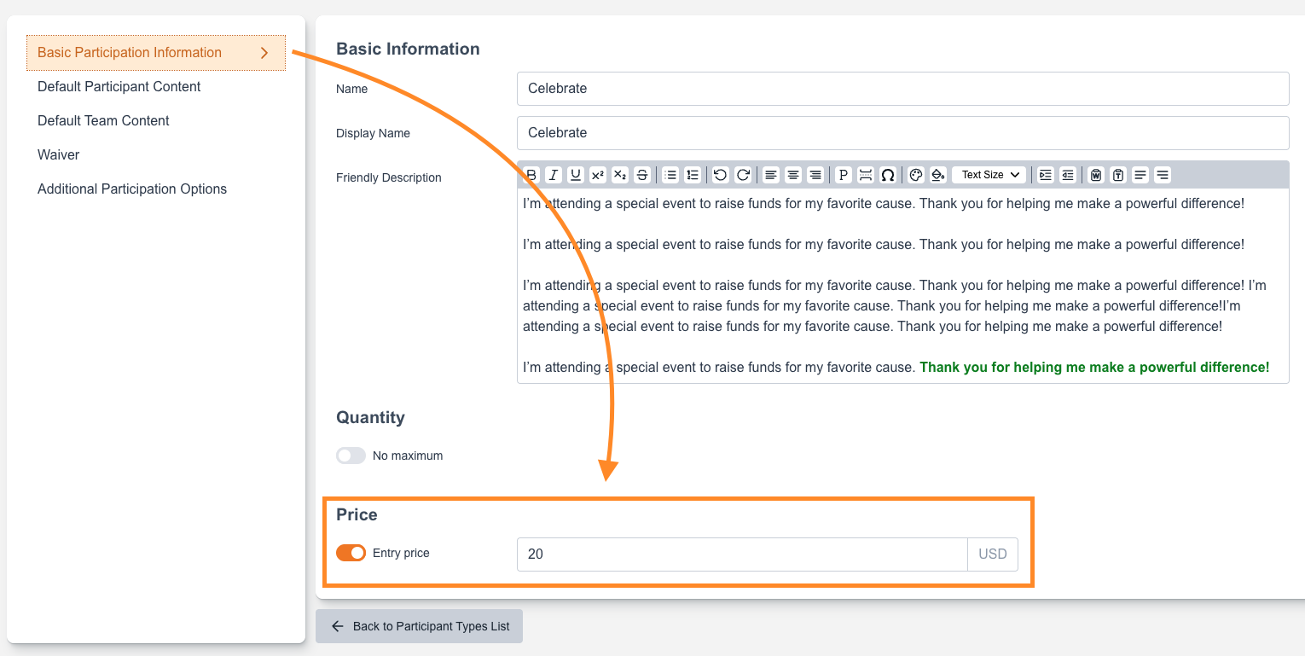This screenshot has width=1305, height=656.
Task: Increase indent of the paragraph
Action: pos(1046,175)
